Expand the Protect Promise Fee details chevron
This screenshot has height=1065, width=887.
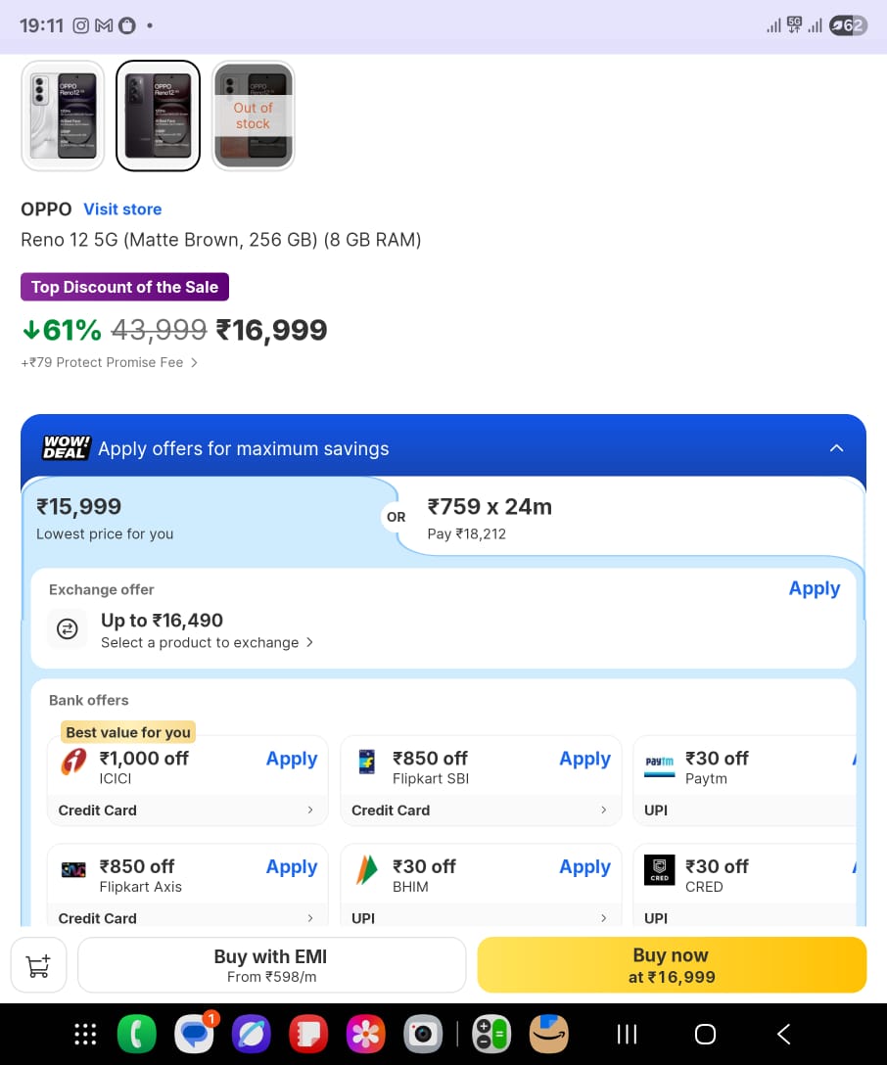tap(194, 363)
